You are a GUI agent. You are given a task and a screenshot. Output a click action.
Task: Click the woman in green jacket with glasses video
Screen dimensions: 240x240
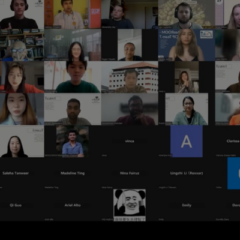(x=187, y=109)
